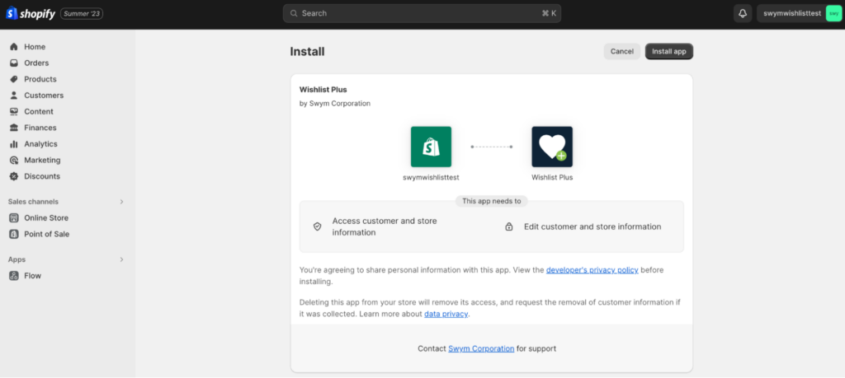Open the notifications bell
845x378 pixels.
(x=743, y=13)
